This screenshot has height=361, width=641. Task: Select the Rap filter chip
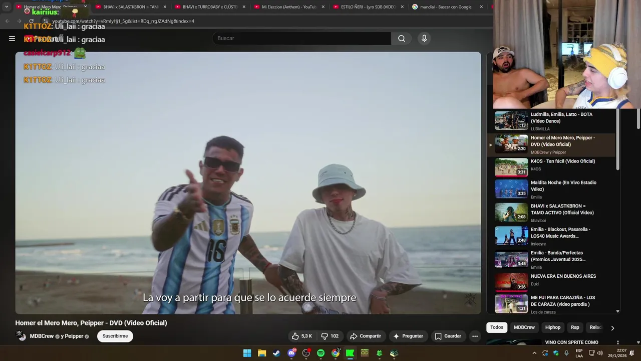pos(575,327)
